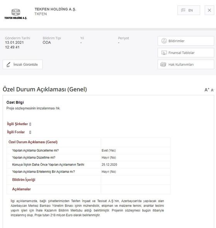Image resolution: width=216 pixels, height=228 pixels.
Task: Open the Bildirimler button
Action: (x=186, y=41)
